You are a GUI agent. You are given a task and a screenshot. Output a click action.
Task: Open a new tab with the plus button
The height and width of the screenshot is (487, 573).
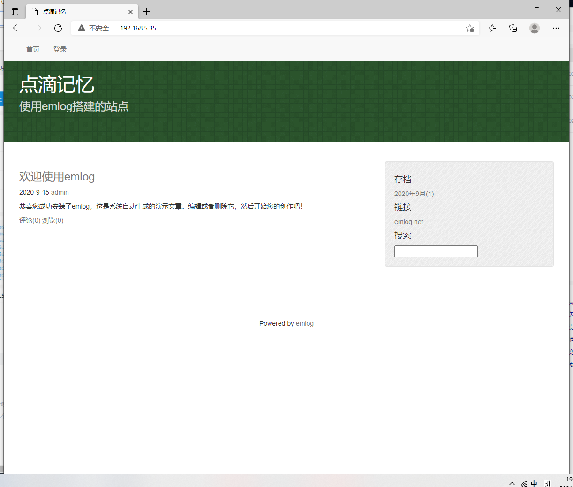click(x=147, y=11)
